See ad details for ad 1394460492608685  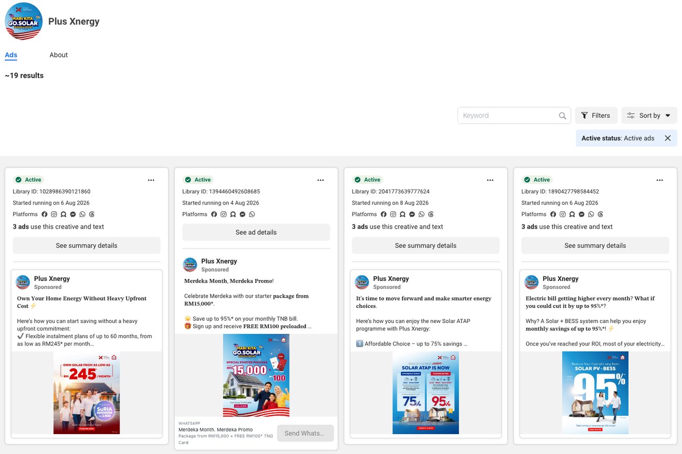(x=256, y=232)
